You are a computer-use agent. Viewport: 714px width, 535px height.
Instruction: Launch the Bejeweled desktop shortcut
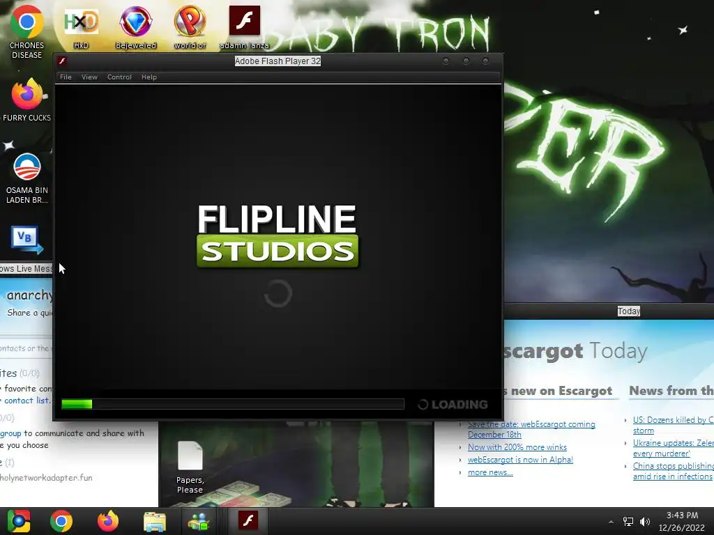[x=136, y=28]
